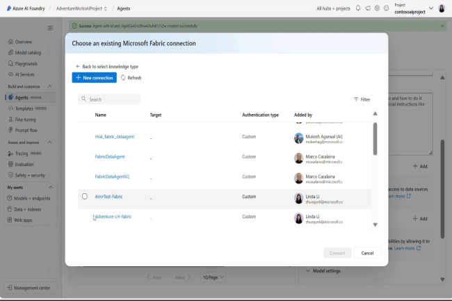The image size is (452, 301).
Task: Collapse the sidebar with the panel icon
Action: (51, 28)
